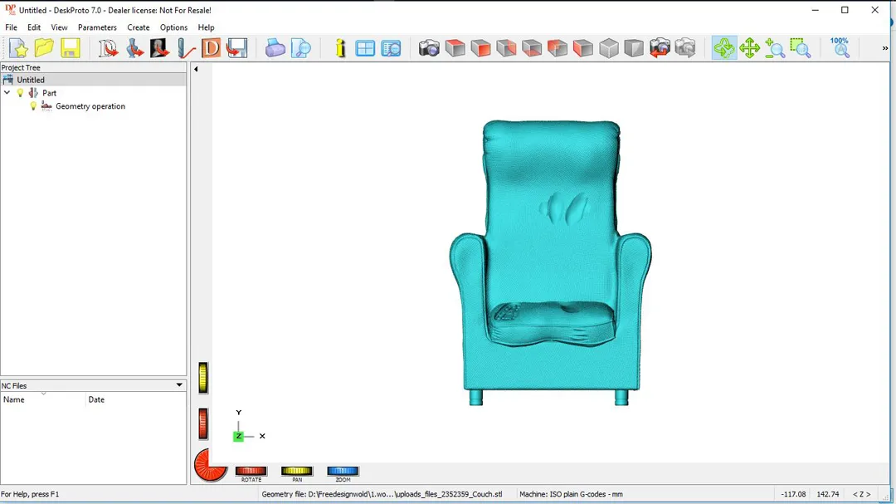Click the -117.08 coordinate value
This screenshot has height=504, width=896.
[793, 494]
